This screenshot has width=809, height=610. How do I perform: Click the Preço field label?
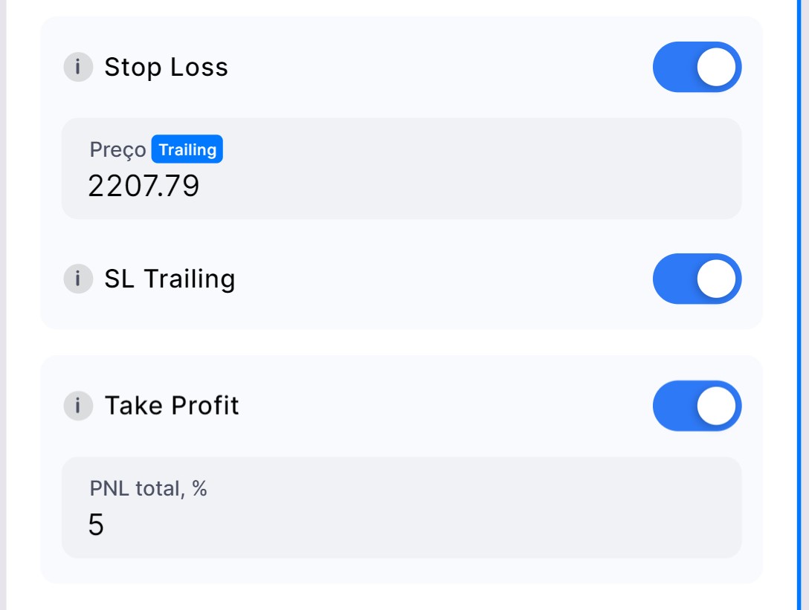coord(117,149)
